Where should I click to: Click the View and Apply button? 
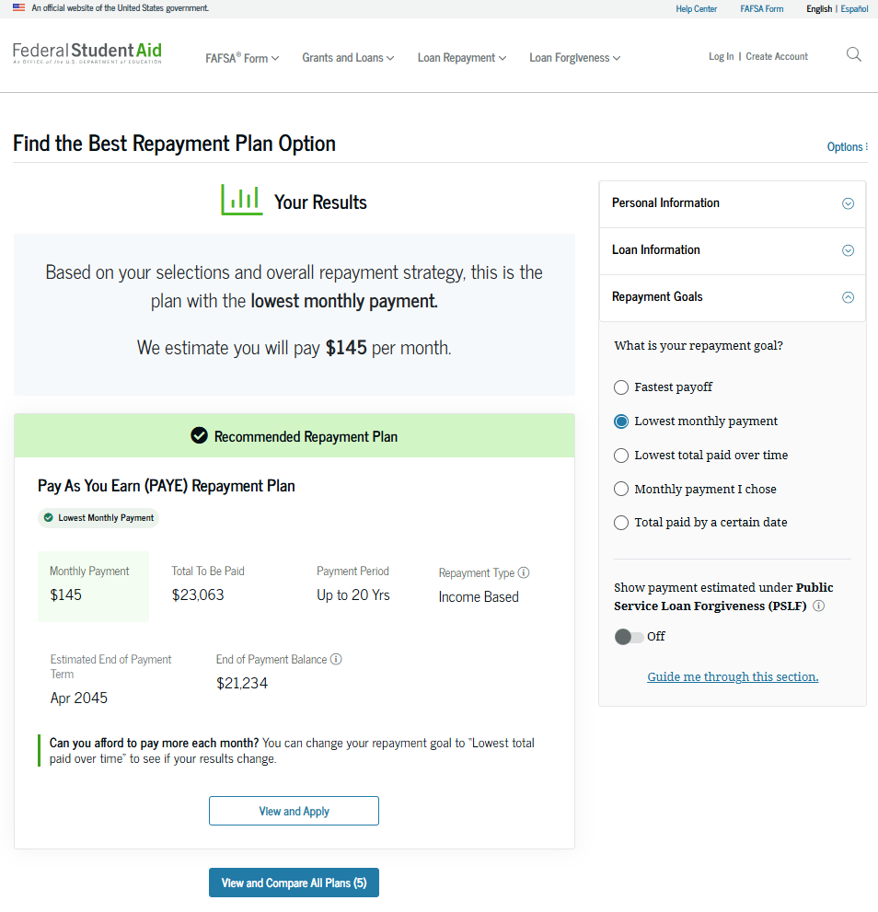point(294,811)
